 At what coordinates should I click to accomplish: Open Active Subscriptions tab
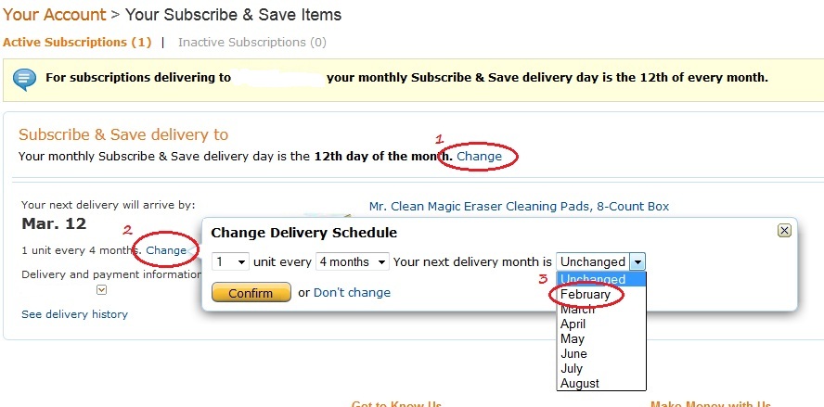pyautogui.click(x=77, y=42)
